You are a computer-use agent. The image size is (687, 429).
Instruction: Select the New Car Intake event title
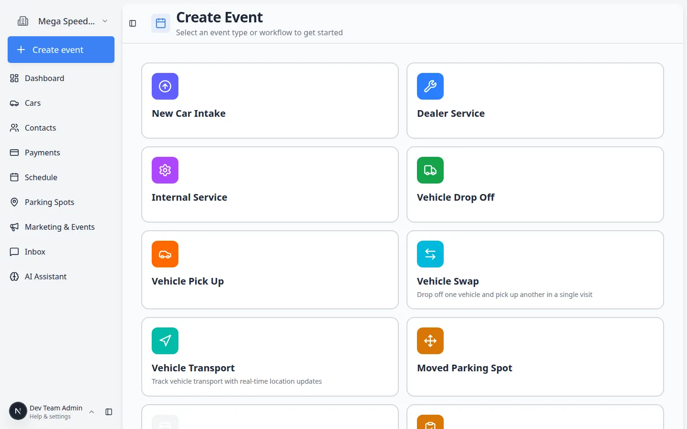tap(188, 113)
